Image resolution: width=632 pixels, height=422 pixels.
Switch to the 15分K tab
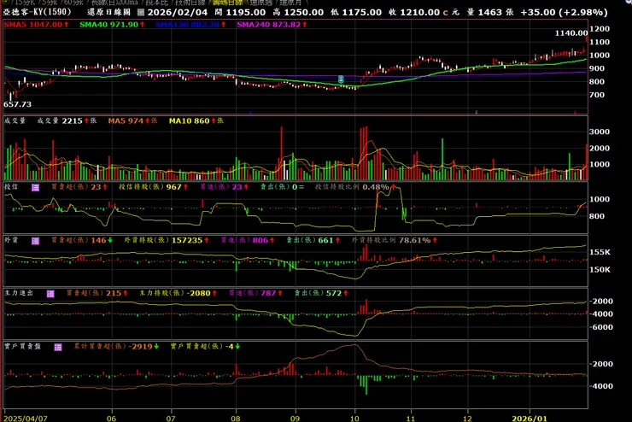click(24, 3)
